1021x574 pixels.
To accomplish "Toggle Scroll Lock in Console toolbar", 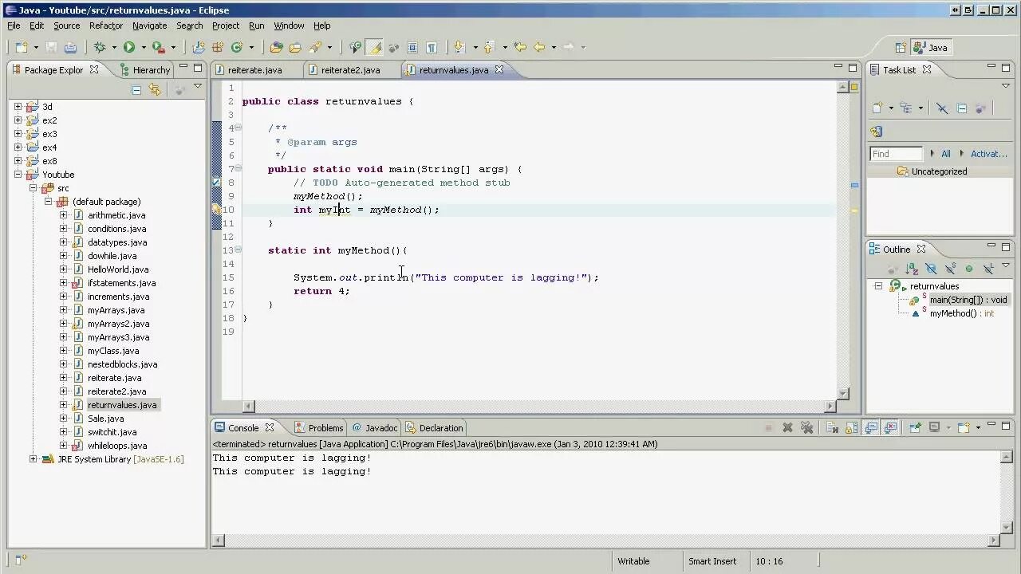I will [851, 428].
